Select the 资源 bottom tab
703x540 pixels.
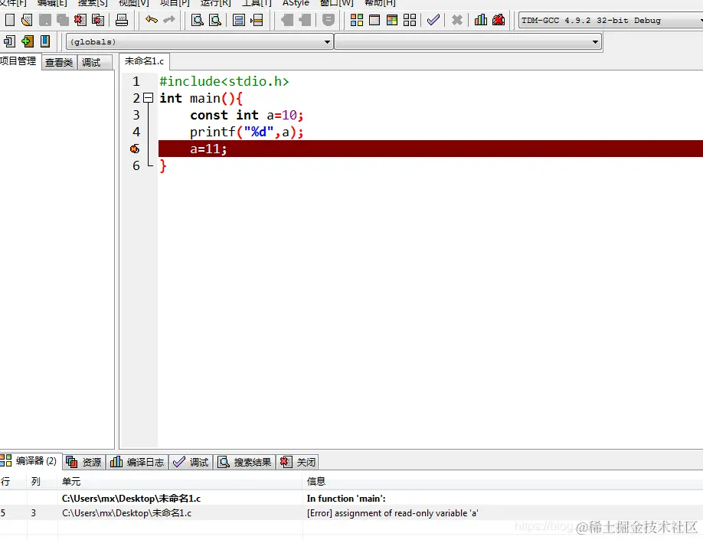tap(83, 462)
